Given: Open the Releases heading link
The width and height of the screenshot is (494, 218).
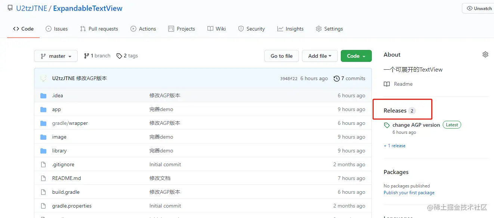Looking at the screenshot, I should click(399, 110).
